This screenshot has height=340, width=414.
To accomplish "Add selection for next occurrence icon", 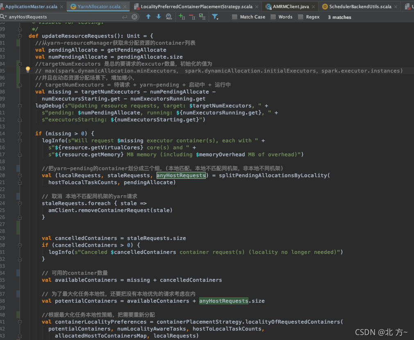I will tap(182, 17).
